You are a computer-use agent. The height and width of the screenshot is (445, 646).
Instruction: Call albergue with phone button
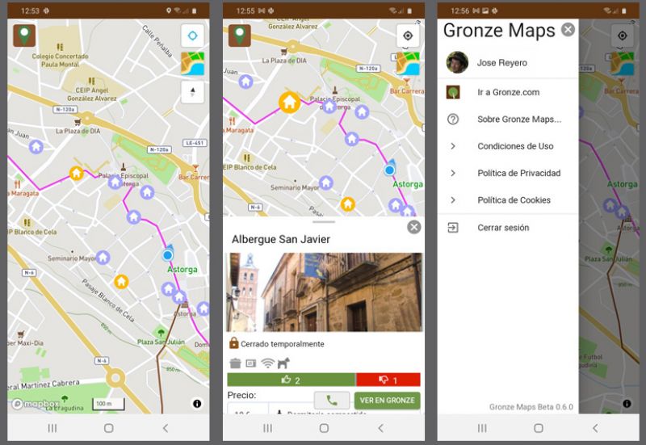pyautogui.click(x=332, y=400)
